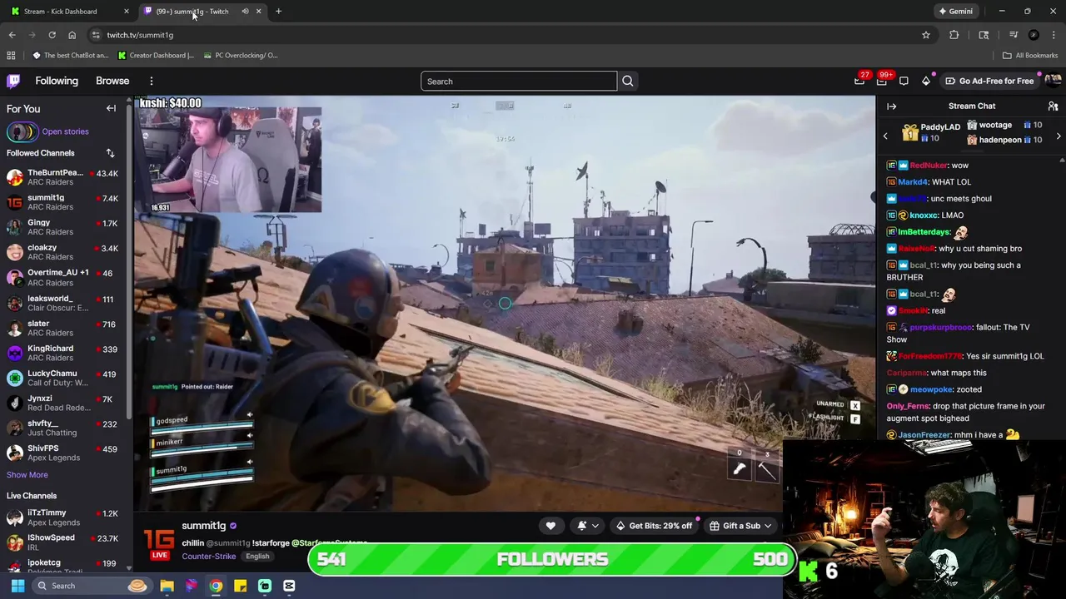Open the Counter-Strike category link

click(x=209, y=557)
